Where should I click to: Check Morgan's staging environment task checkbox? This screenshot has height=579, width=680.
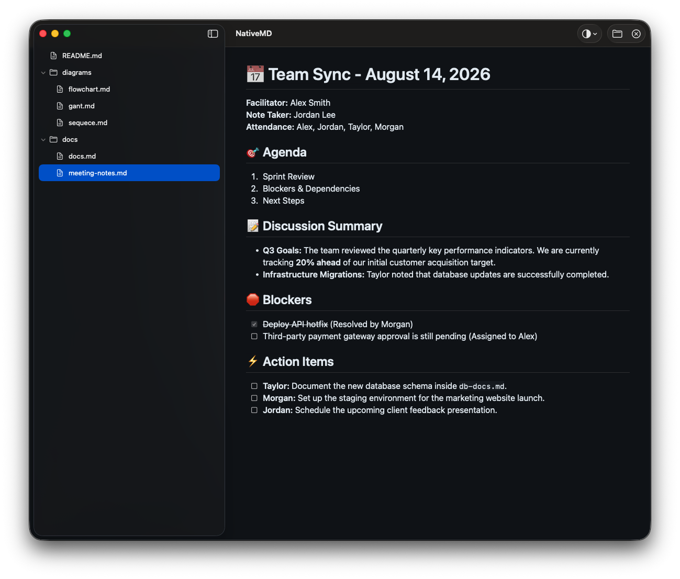(254, 398)
